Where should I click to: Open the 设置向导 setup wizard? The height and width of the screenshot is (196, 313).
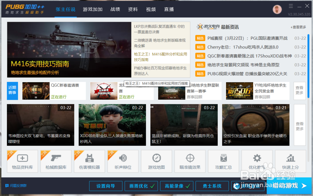pyautogui.click(x=105, y=186)
